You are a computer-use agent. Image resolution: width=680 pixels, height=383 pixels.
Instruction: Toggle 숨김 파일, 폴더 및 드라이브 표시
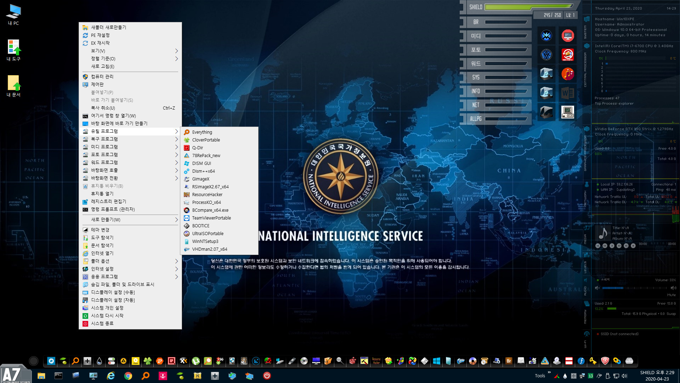pos(130,284)
